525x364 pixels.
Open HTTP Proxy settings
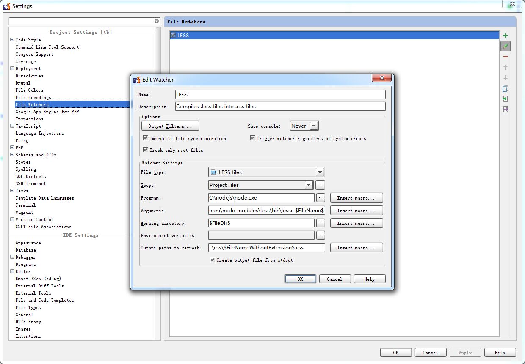[x=28, y=322]
